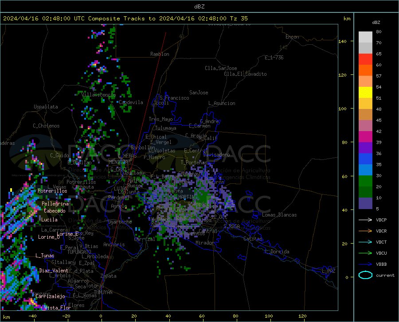Select the green 30 dBZ color swatch
399x322 pixels.
click(365, 181)
